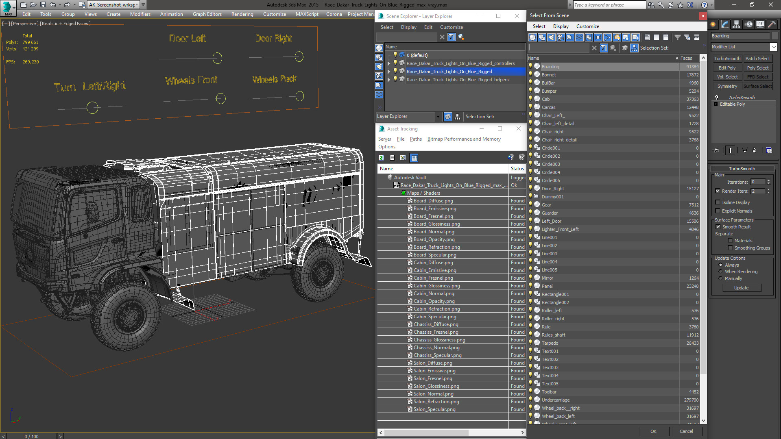Click the Symmetry modifier button
Screen dimensions: 781x439
pyautogui.click(x=727, y=86)
